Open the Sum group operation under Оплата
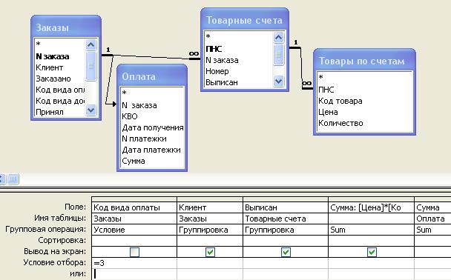This screenshot has width=451, height=280. [432, 230]
